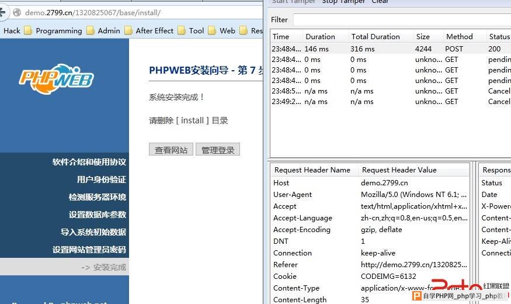Click 检测服务器环境 step in sidebar
The width and height of the screenshot is (511, 304).
click(97, 198)
